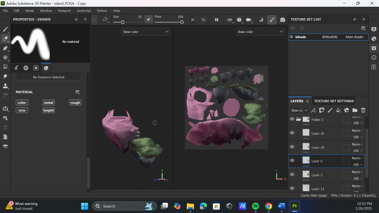Adjust the brush Size slider

(x=127, y=22)
